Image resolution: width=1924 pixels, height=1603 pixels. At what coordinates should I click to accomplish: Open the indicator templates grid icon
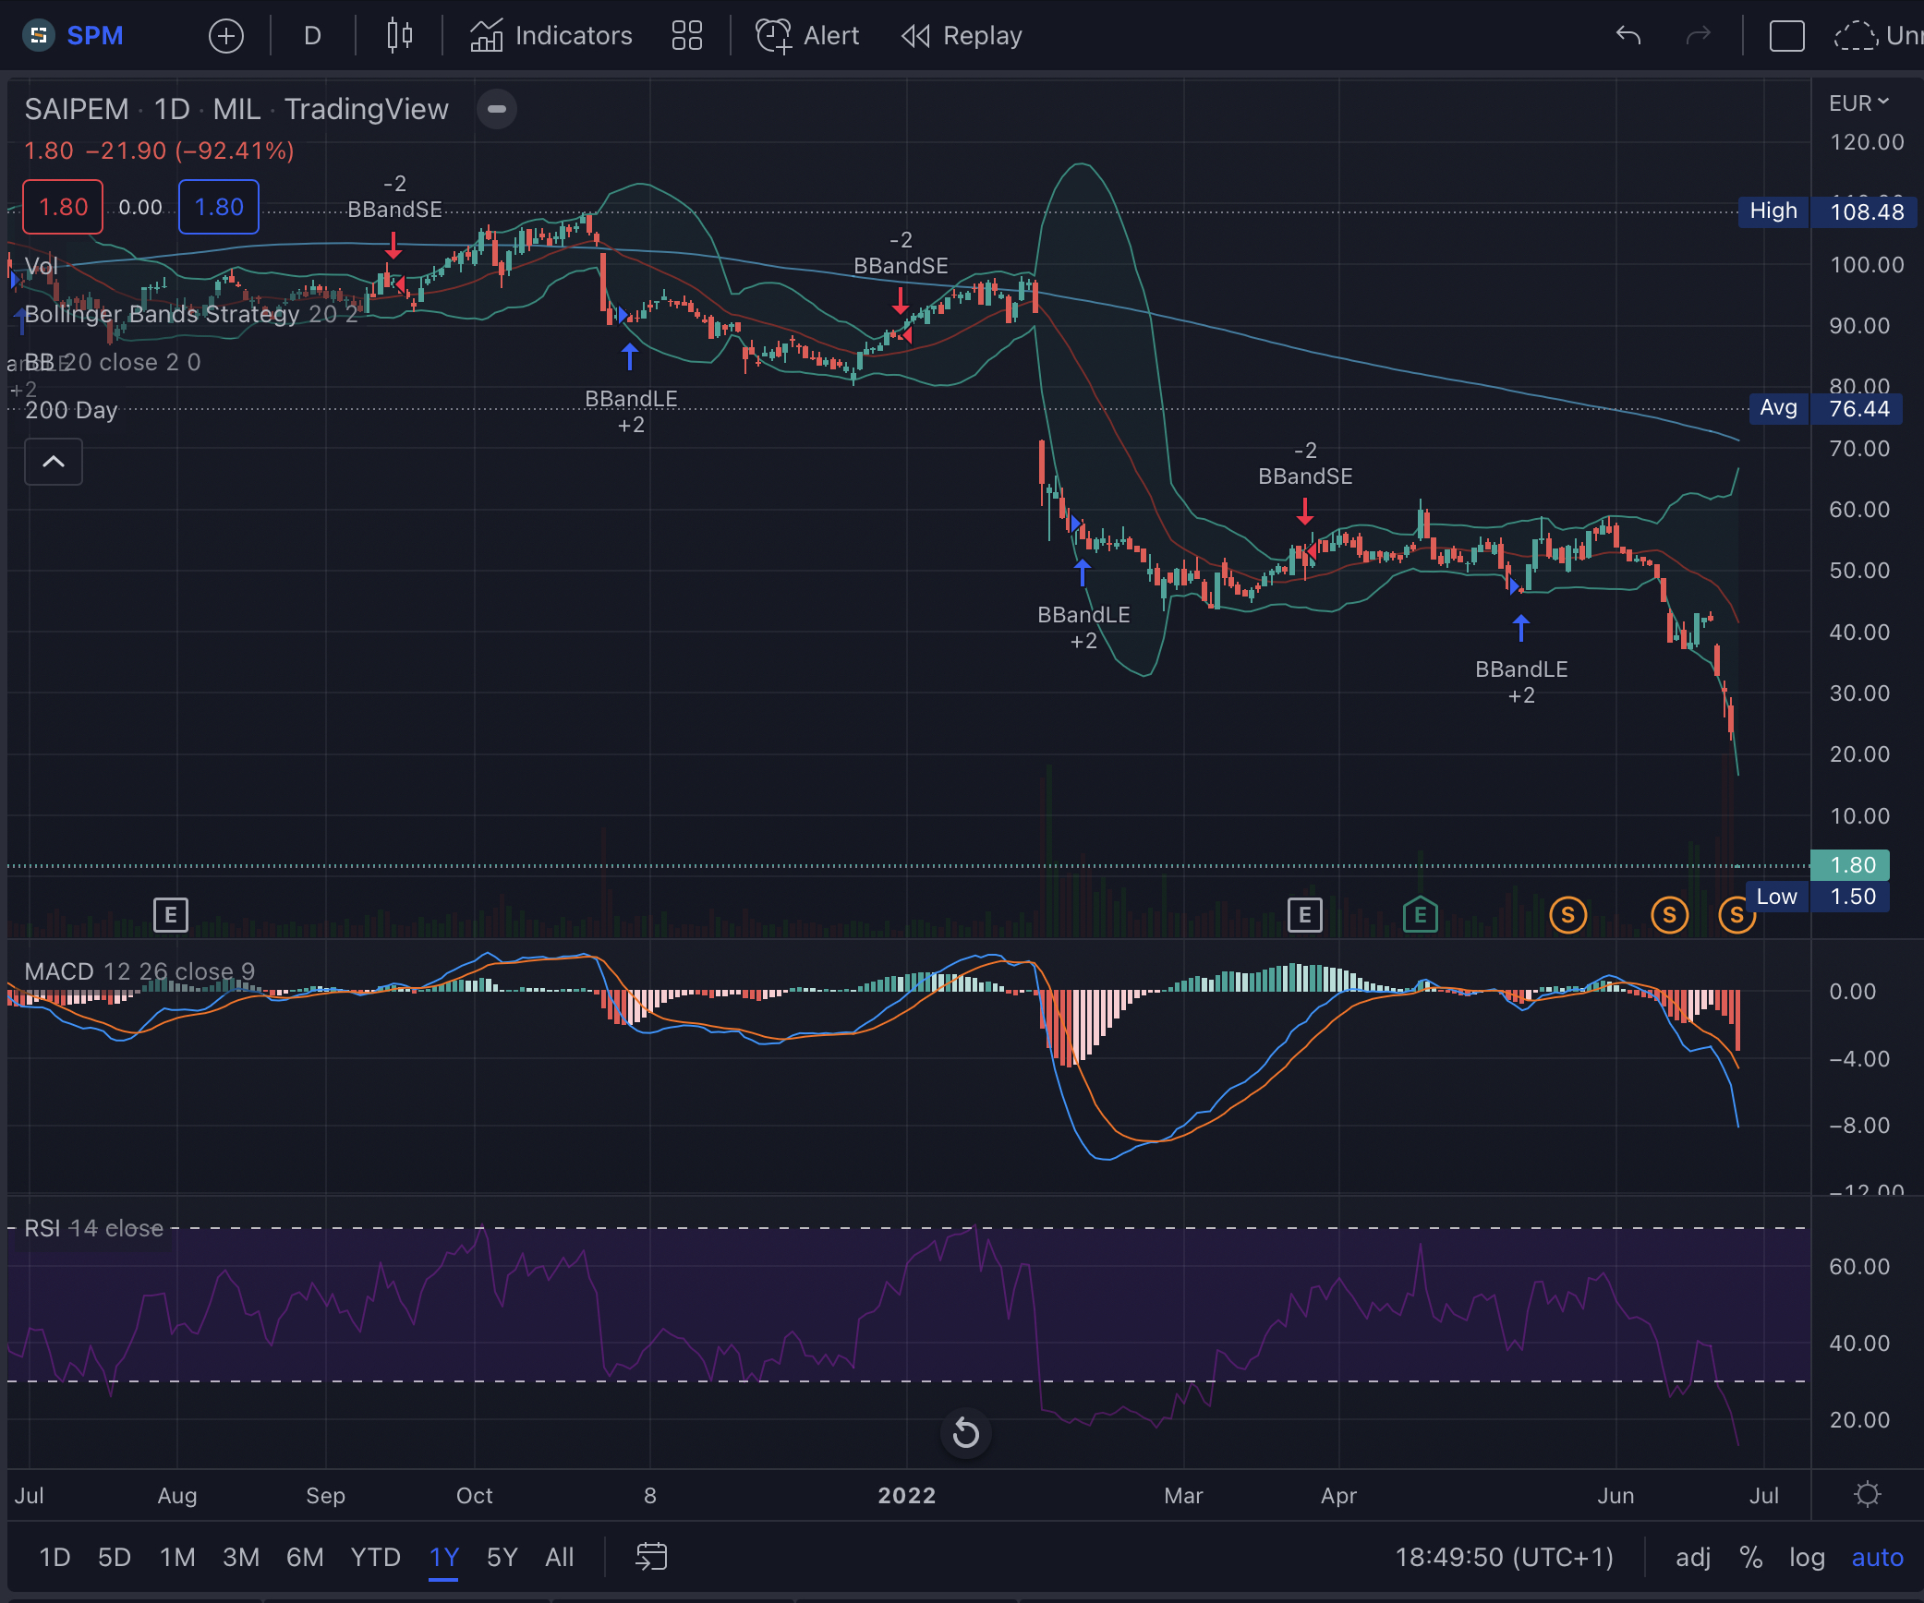point(686,36)
